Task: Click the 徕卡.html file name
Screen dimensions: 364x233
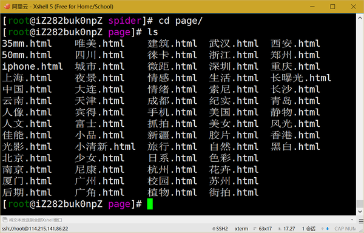Action: point(172,55)
